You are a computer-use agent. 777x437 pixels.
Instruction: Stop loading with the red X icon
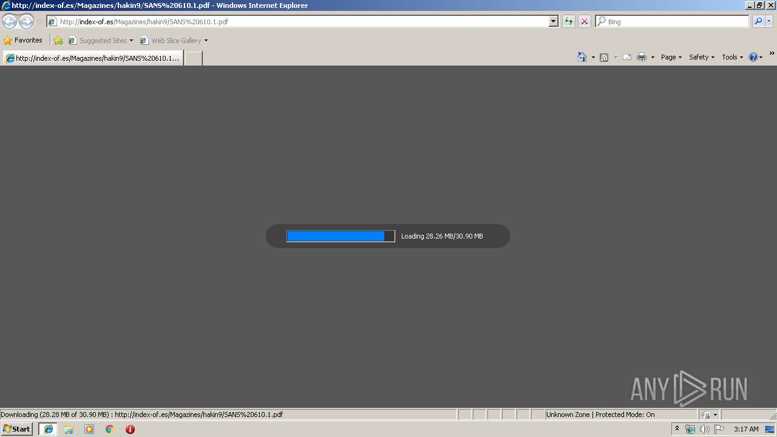(x=585, y=22)
